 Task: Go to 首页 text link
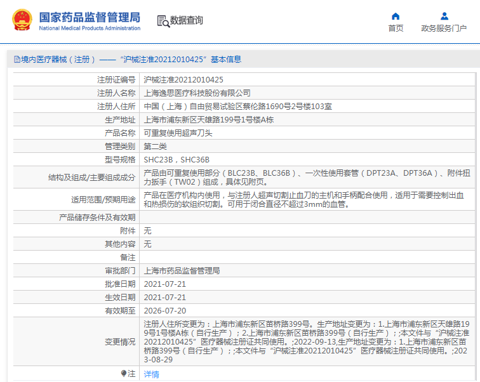[x=396, y=28]
